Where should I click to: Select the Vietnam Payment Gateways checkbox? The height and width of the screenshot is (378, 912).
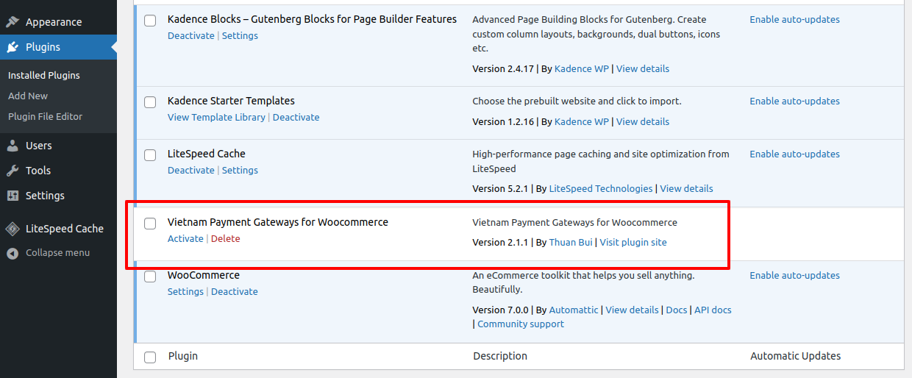[x=150, y=224]
